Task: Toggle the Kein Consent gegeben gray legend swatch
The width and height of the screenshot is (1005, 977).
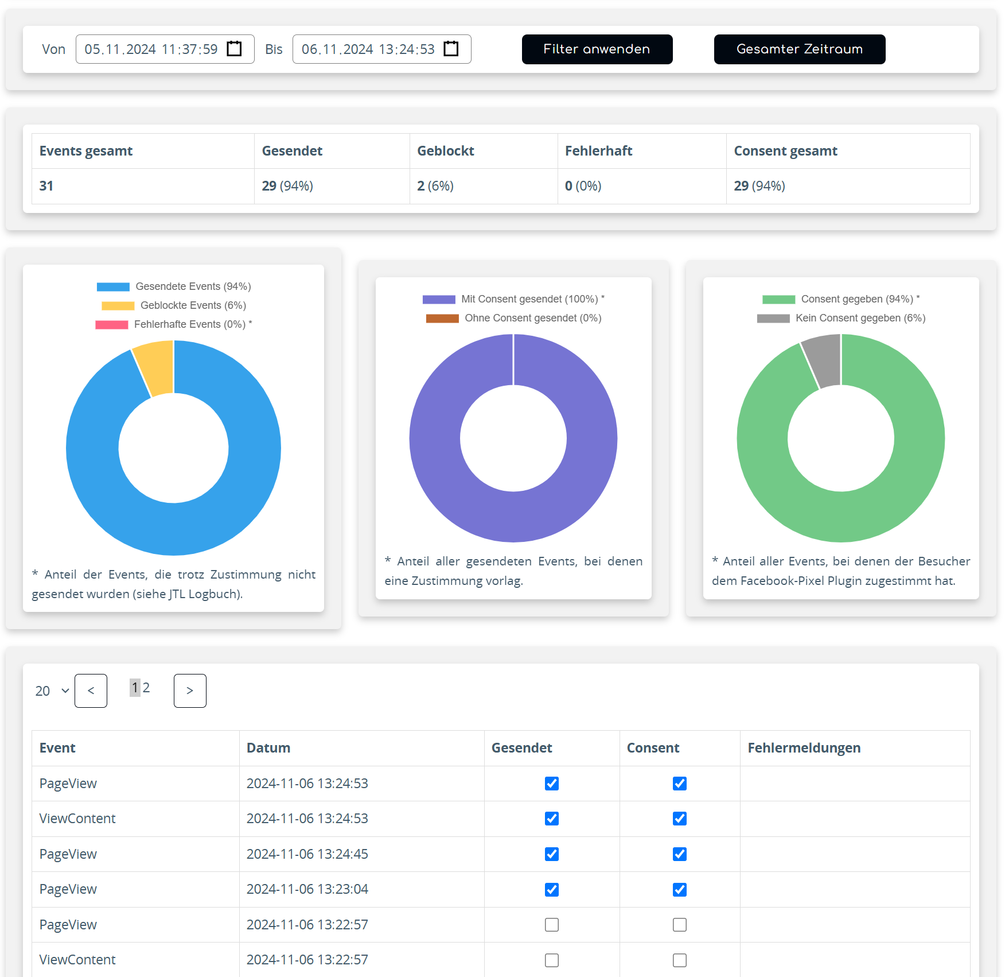Action: [x=773, y=318]
